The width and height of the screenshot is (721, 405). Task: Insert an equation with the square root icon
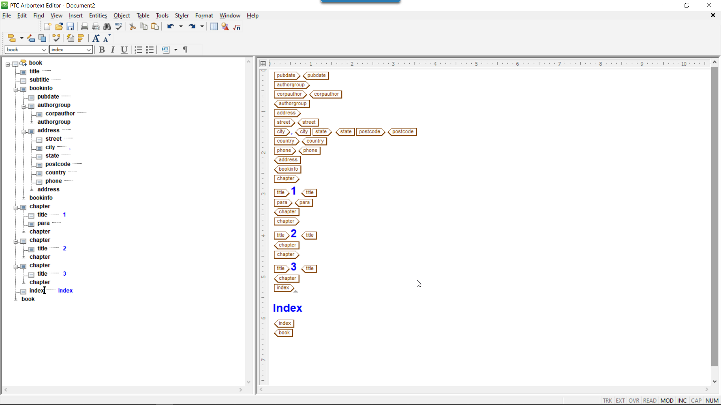[237, 27]
